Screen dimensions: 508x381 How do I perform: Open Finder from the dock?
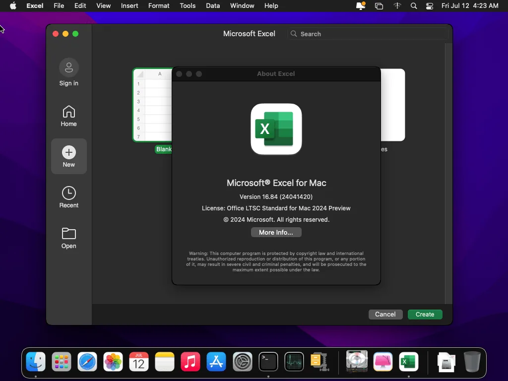[36, 362]
